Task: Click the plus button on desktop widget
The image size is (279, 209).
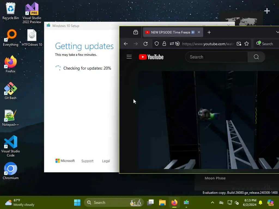Action: coord(267,11)
